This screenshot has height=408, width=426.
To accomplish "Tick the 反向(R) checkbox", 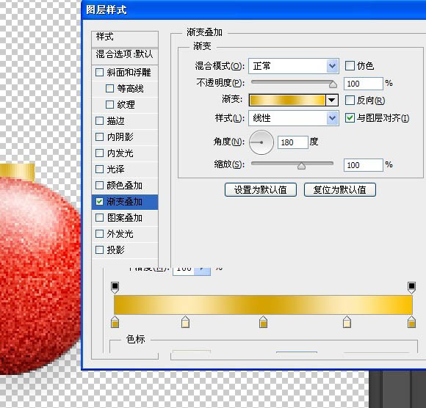I will [350, 101].
